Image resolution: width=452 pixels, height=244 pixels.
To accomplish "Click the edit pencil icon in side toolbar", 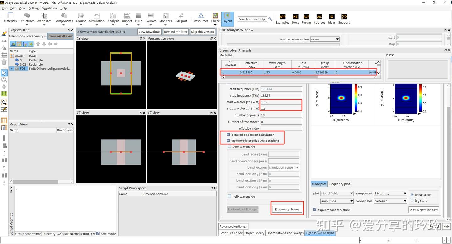I will pos(4,34).
